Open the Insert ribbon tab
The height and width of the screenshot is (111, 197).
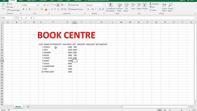pyautogui.click(x=21, y=1)
